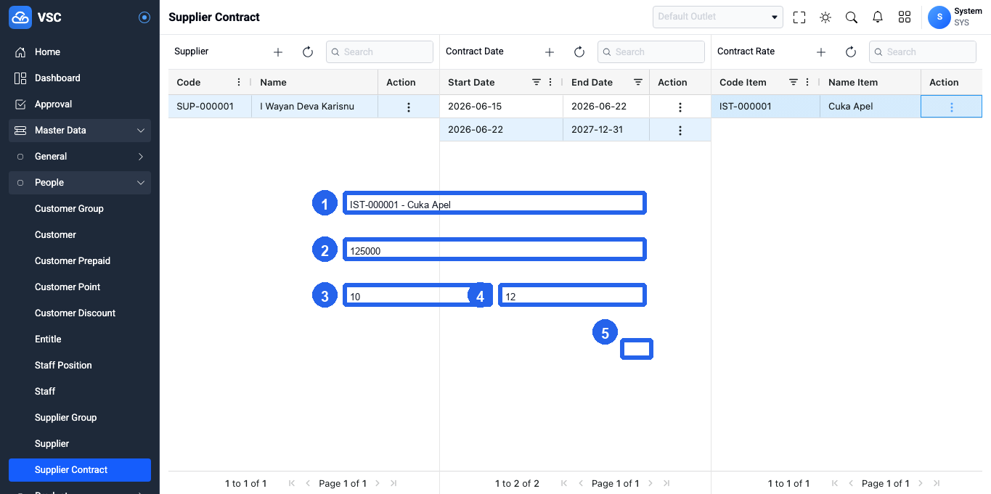Screen dimensions: 991x494
Task: Open action menu for IST-000001 row
Action: coord(952,107)
